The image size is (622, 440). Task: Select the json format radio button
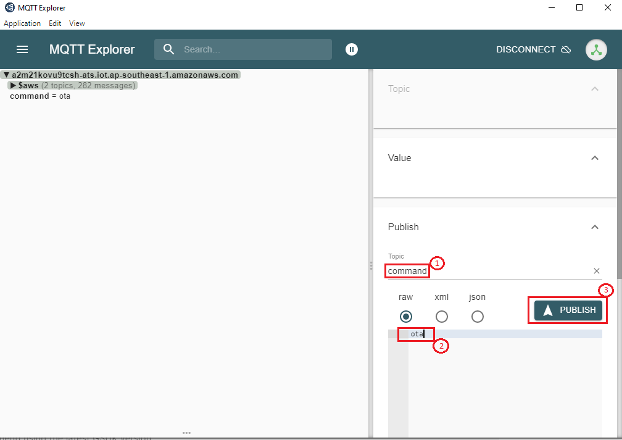(478, 317)
